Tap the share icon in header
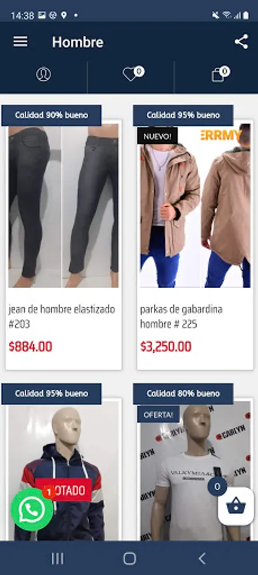This screenshot has height=575, width=258. 241,42
